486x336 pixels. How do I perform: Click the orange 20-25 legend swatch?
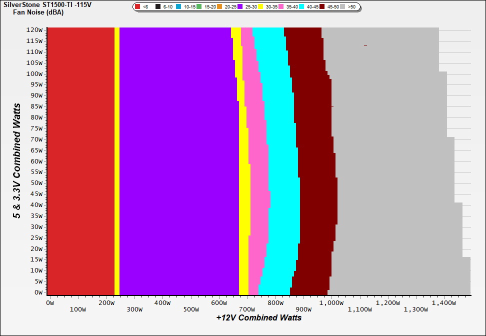point(220,7)
